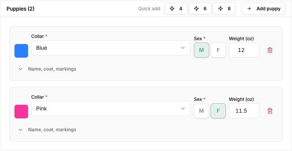This screenshot has width=292, height=151.
Task: Expand Name, coat, markings for Pink puppy
Action: (x=47, y=130)
